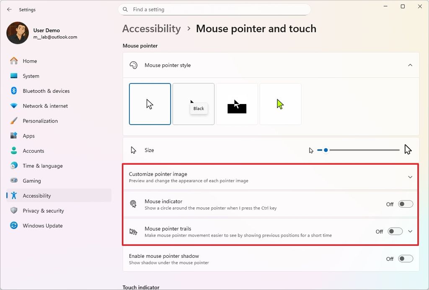Select the System settings icon
This screenshot has height=290, width=429.
click(13, 76)
